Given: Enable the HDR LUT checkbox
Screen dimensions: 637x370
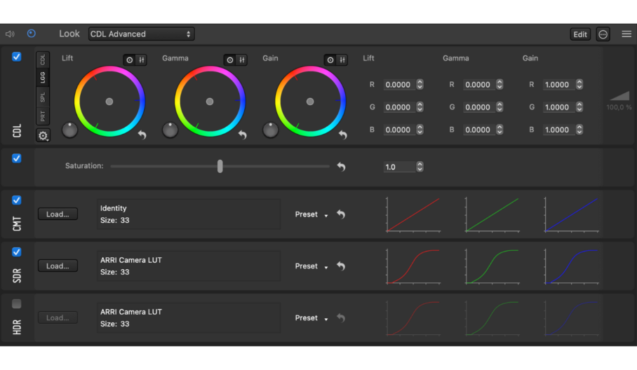Looking at the screenshot, I should pos(17,304).
